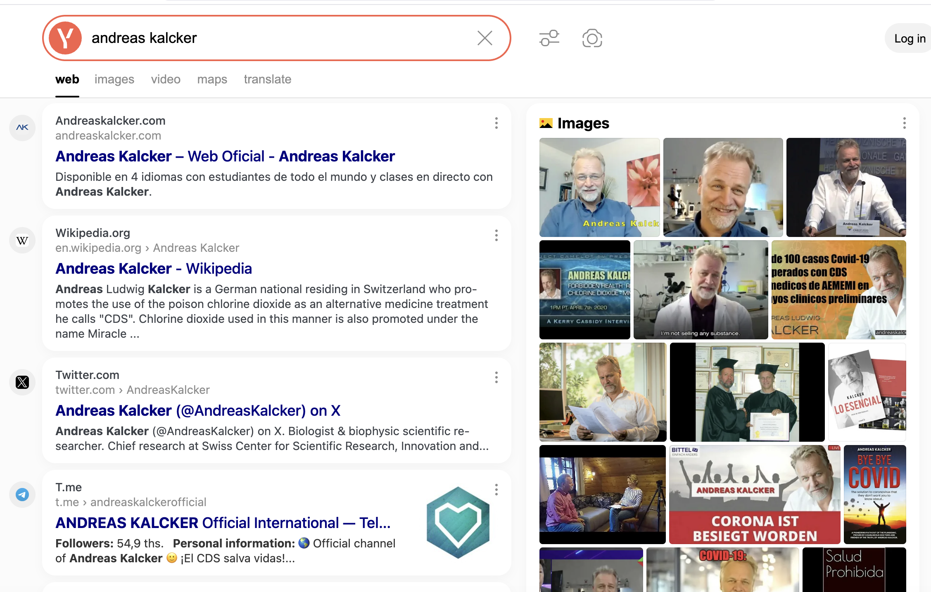Open Andreas Kalcker - Wikipedia link
Image resolution: width=931 pixels, height=592 pixels.
point(154,269)
